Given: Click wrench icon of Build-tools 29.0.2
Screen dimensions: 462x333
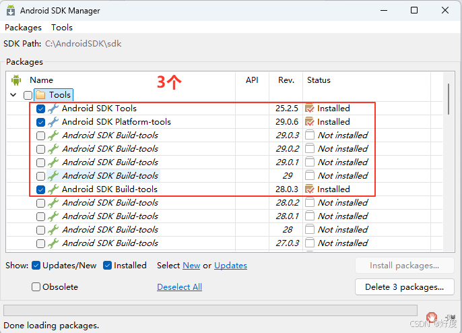Looking at the screenshot, I should click(53, 149).
